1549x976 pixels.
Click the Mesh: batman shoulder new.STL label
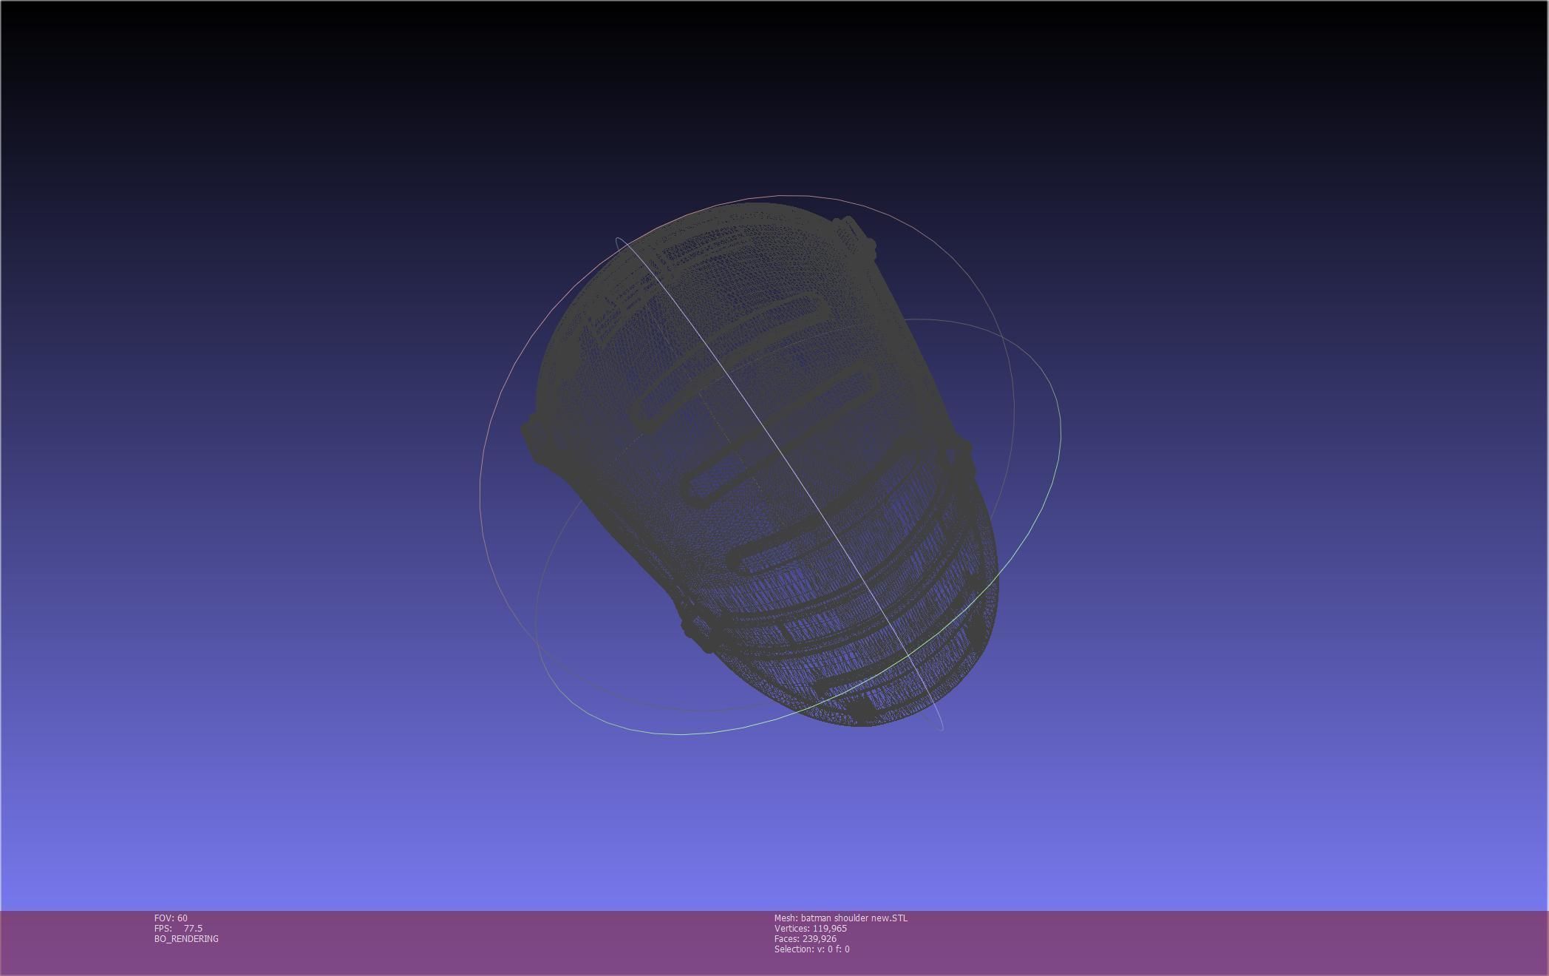[x=841, y=918]
